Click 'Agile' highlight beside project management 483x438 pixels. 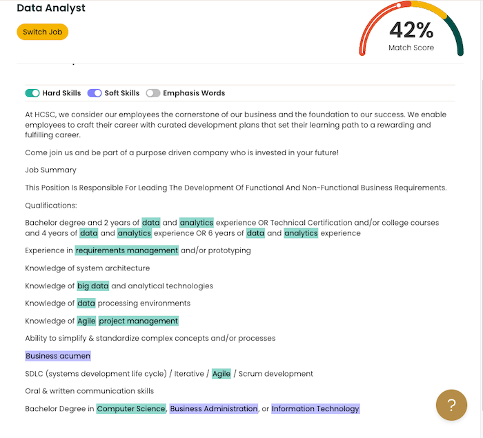click(x=87, y=321)
